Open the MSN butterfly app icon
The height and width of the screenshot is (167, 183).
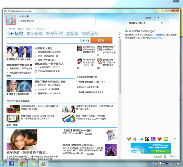click(129, 139)
